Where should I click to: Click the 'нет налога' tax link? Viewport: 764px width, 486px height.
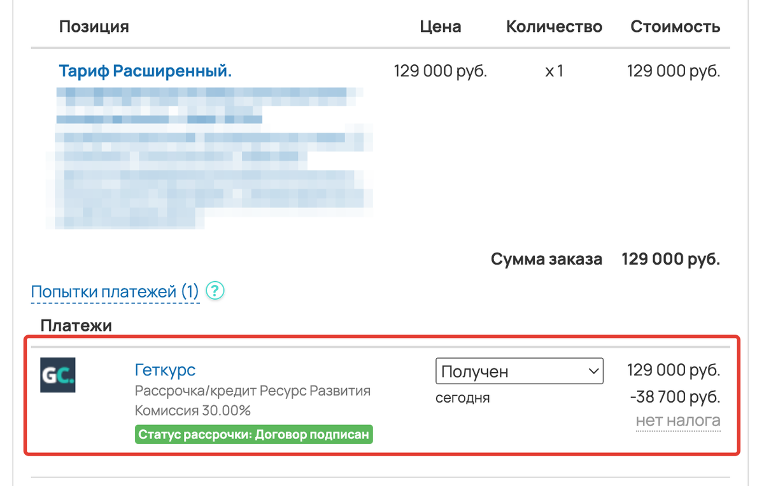[x=678, y=420]
